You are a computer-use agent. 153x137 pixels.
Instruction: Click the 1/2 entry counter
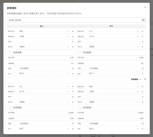click(145, 79)
